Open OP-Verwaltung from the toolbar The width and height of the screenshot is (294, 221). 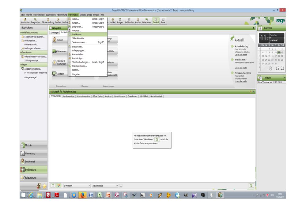tap(48, 21)
